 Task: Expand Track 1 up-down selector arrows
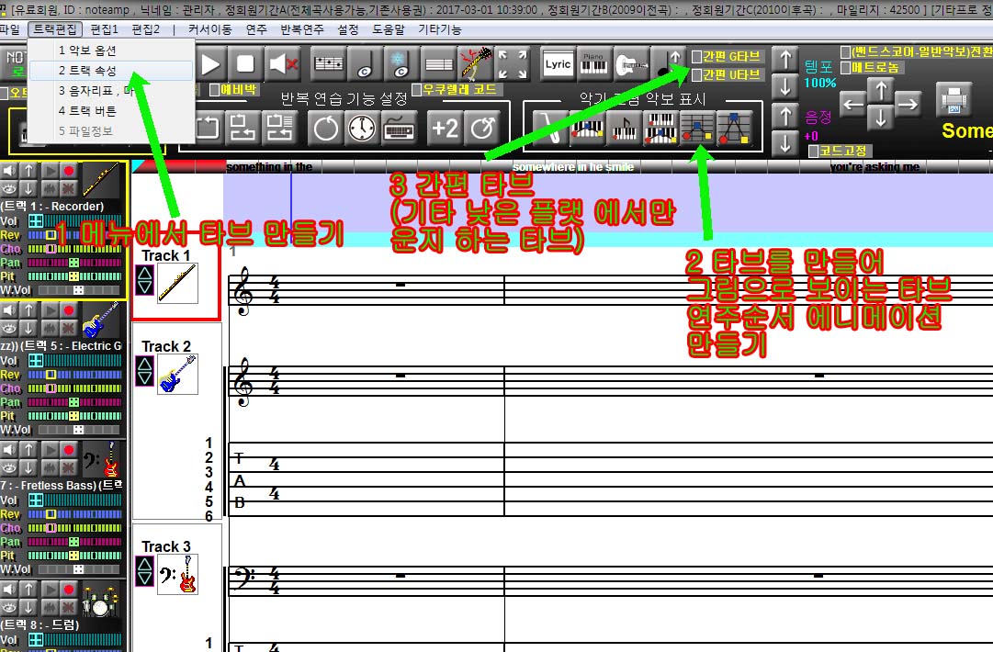pos(144,280)
